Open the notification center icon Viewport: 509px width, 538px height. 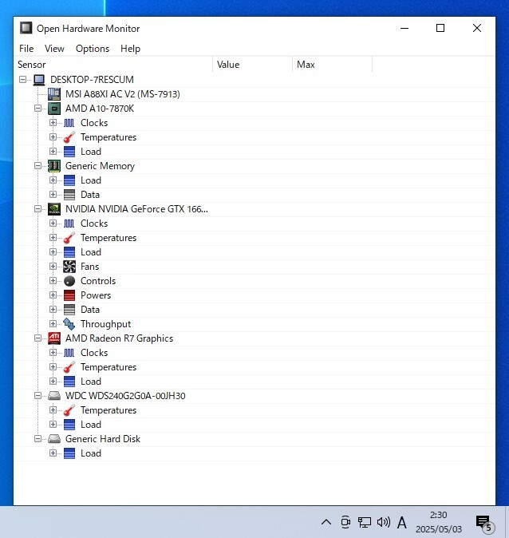pos(484,524)
